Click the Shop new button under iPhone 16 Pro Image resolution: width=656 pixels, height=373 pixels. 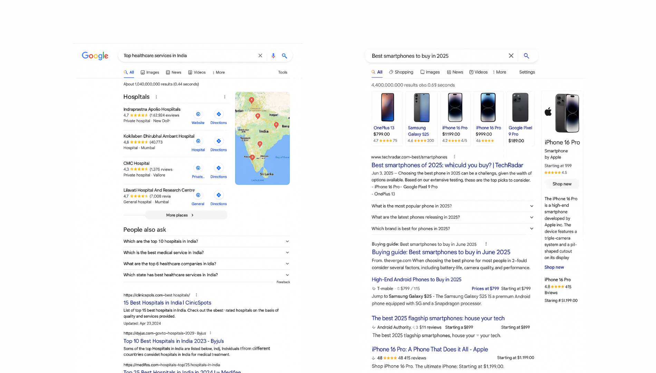click(562, 184)
